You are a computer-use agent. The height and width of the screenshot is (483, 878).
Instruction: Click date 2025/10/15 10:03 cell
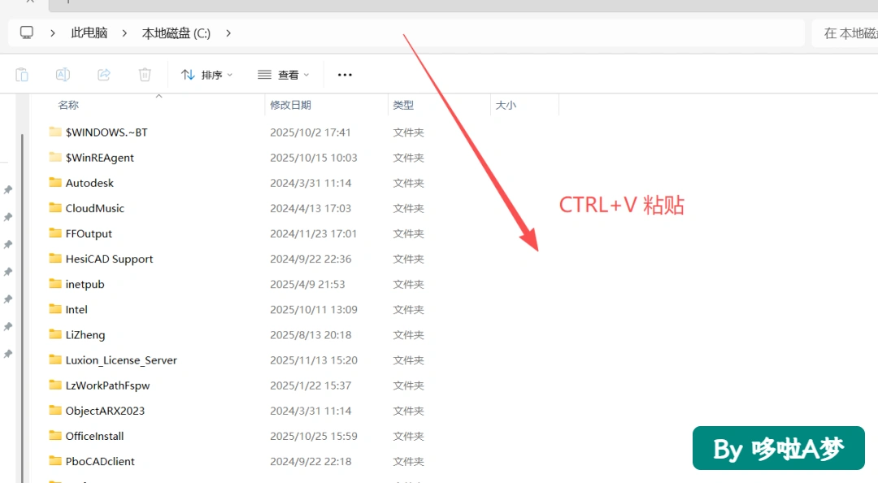(x=314, y=158)
